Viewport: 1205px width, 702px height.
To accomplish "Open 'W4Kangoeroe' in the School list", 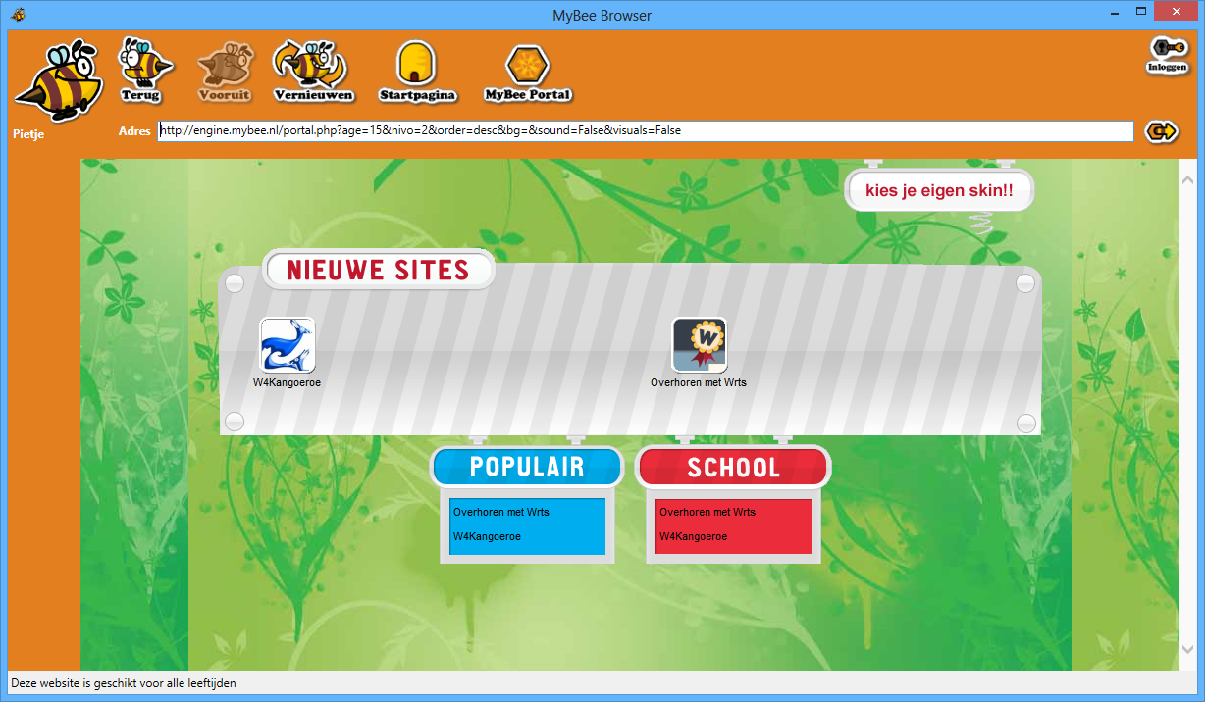I will coord(693,536).
